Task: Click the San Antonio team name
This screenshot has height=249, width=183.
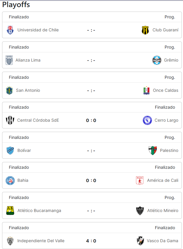Action: [x=28, y=90]
